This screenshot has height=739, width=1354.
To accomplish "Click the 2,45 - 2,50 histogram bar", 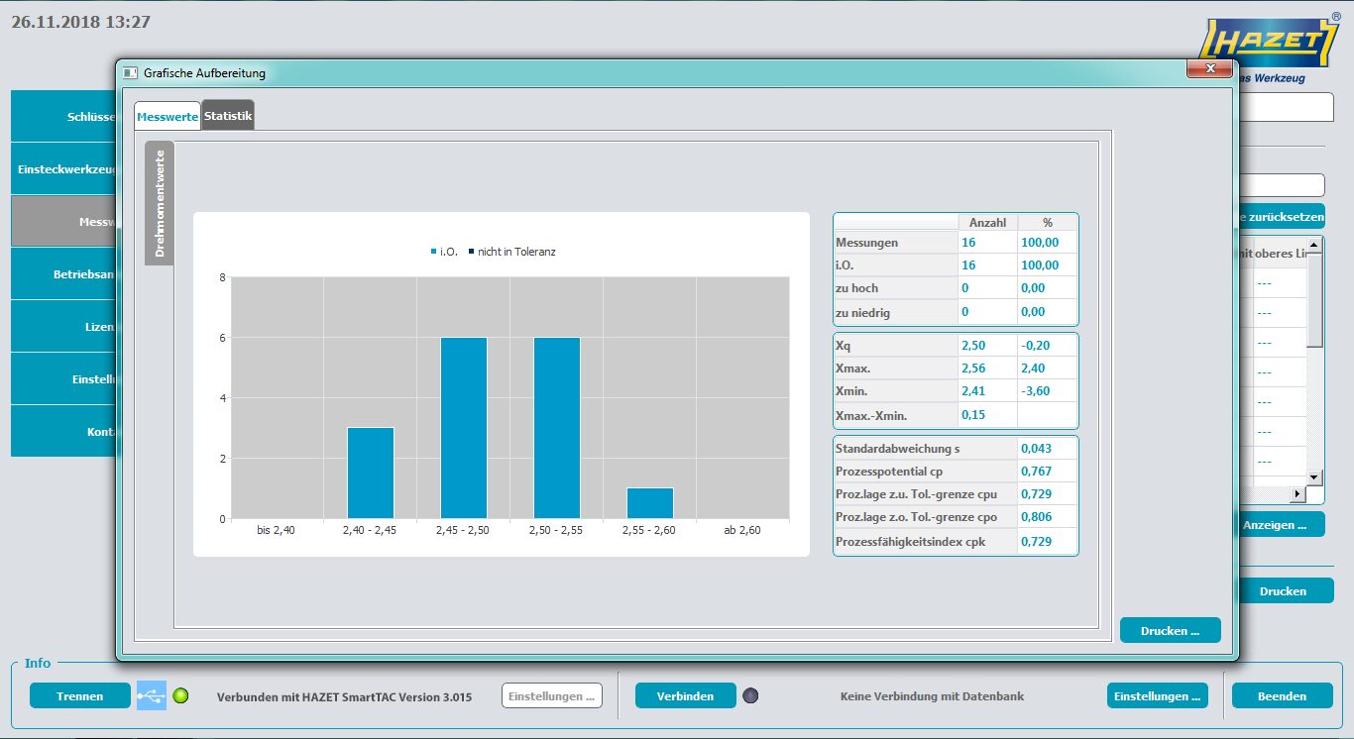I will (463, 428).
